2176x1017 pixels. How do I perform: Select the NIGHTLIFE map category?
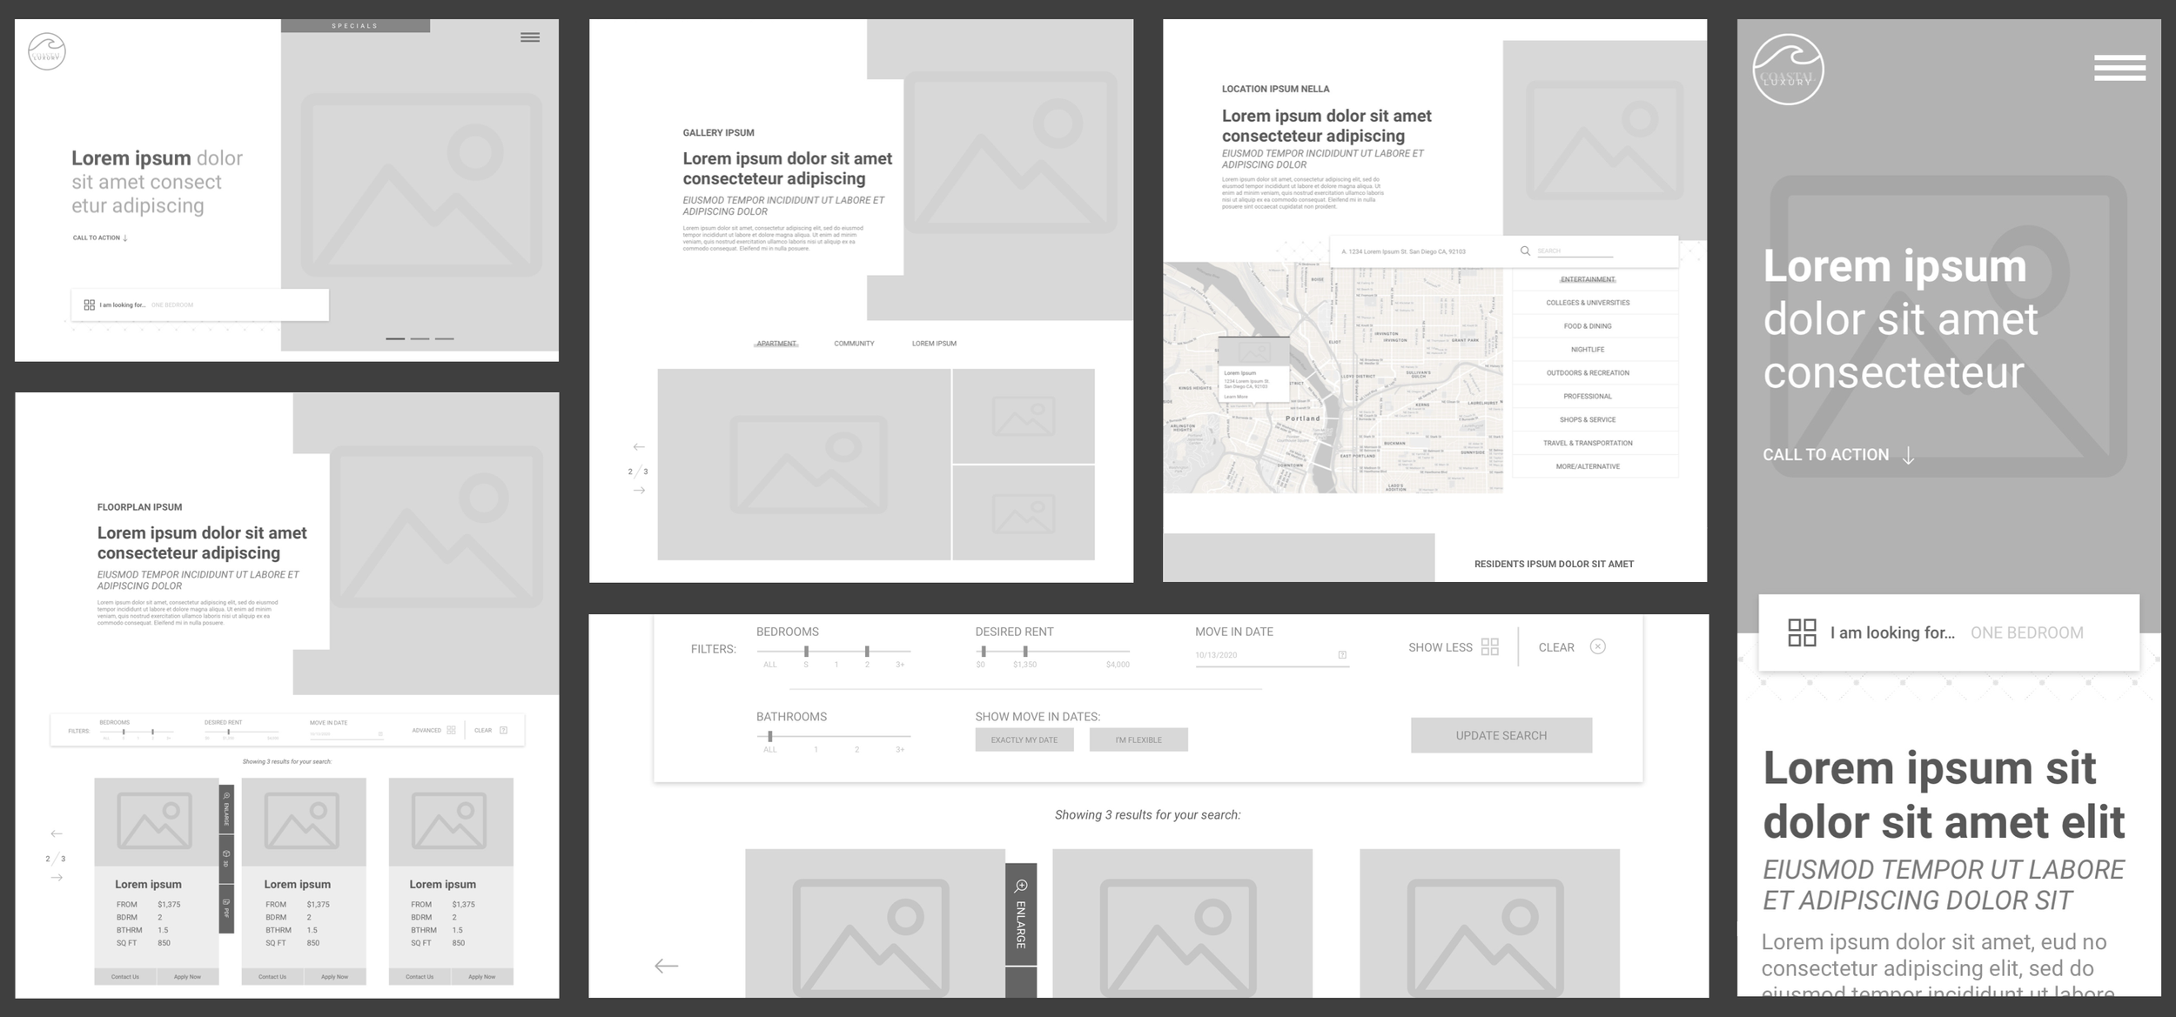coord(1587,350)
